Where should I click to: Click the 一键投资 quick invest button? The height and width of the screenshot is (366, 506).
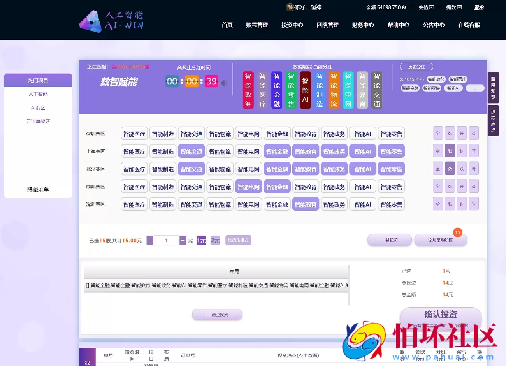[x=389, y=240]
